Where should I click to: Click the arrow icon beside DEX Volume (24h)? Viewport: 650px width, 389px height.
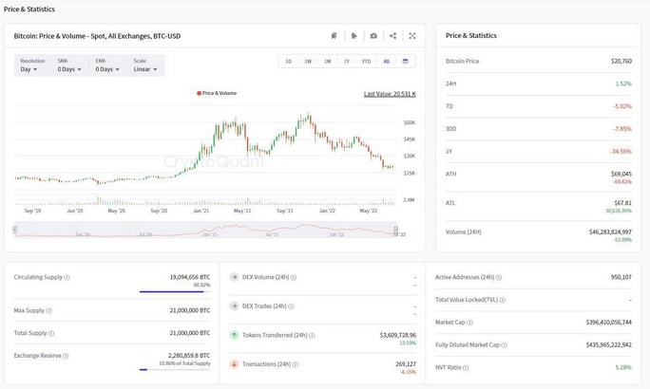click(234, 277)
